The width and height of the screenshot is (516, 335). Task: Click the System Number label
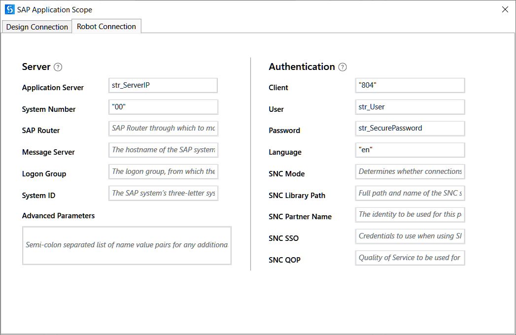(49, 109)
